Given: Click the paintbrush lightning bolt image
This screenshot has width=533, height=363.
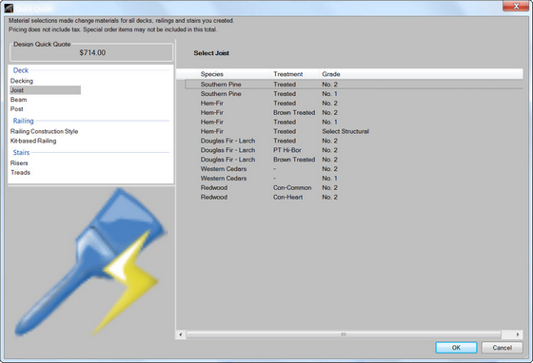Looking at the screenshot, I should [x=90, y=262].
